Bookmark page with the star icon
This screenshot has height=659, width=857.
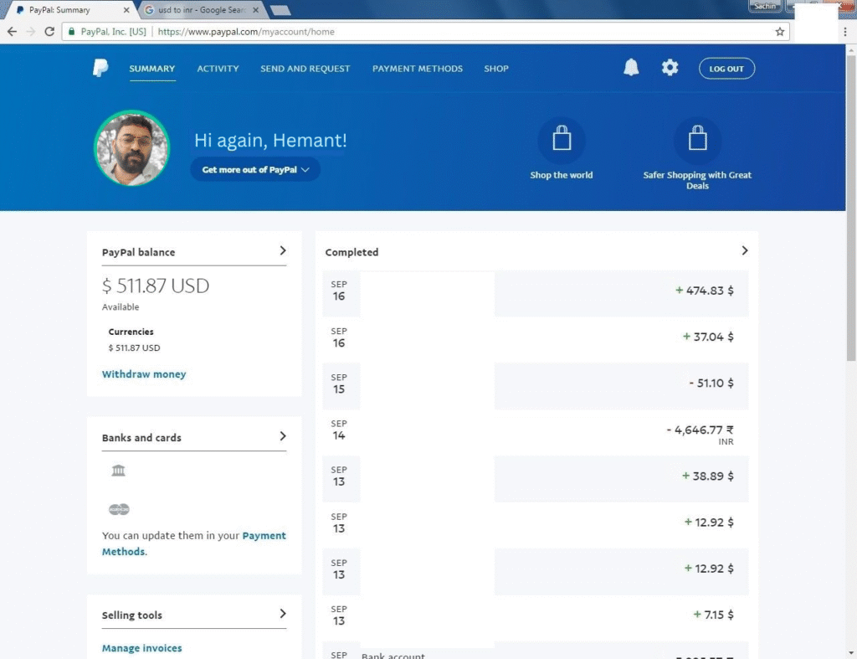pyautogui.click(x=780, y=32)
